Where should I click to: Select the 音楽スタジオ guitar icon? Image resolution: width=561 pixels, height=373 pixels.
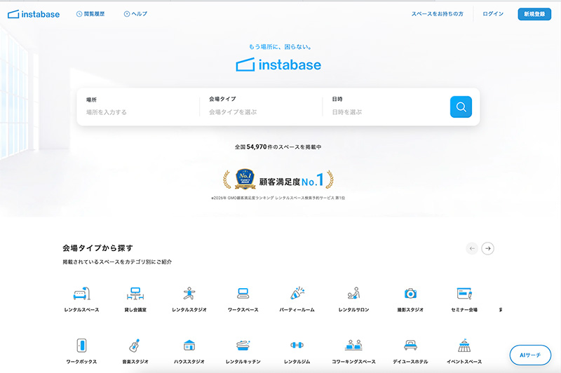[135, 346]
